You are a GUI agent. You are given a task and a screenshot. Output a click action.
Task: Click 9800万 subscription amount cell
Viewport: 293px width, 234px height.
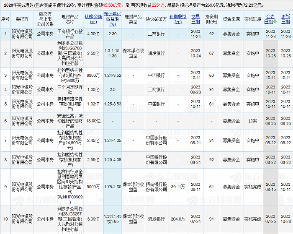click(x=93, y=75)
